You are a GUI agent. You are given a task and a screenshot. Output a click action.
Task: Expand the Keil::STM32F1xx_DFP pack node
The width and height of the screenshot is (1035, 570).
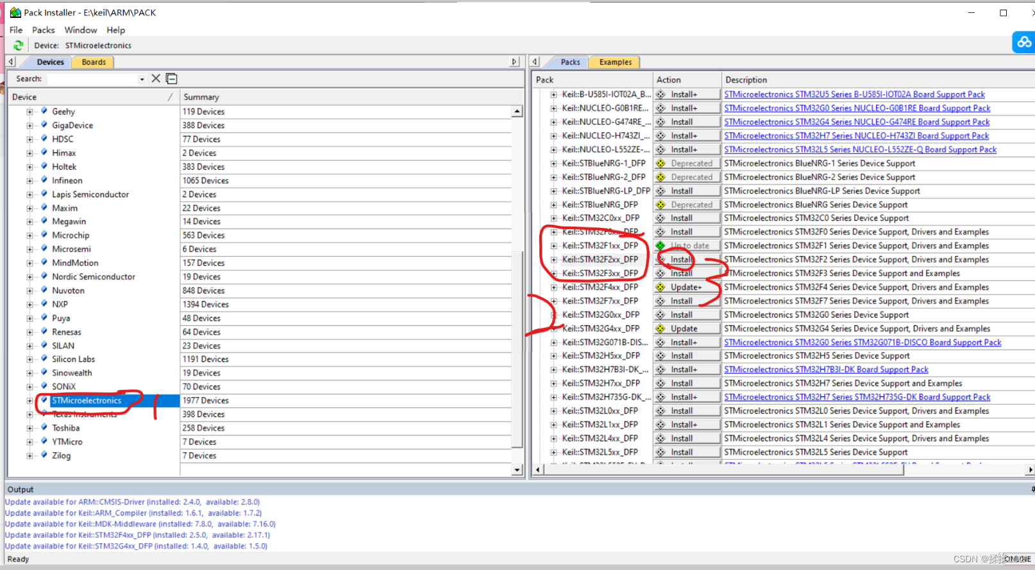pyautogui.click(x=553, y=246)
